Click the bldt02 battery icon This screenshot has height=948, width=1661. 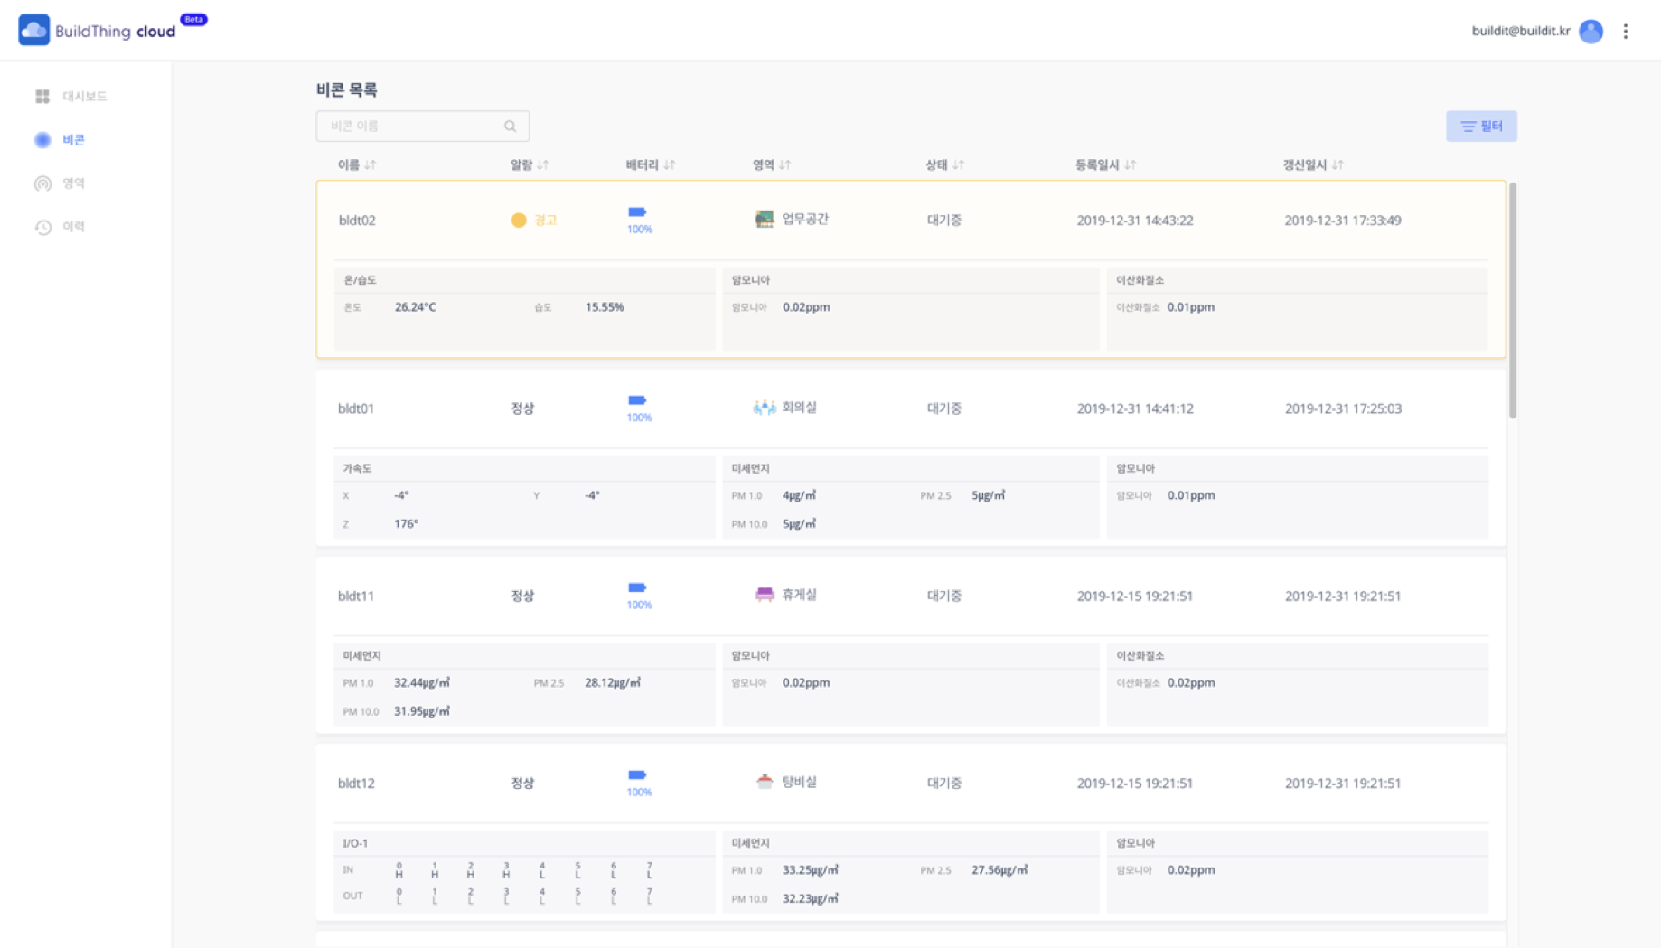coord(637,211)
